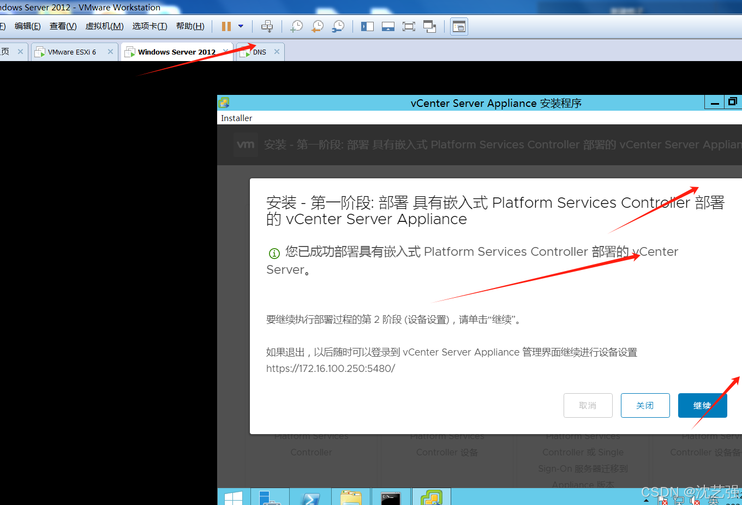
Task: Click the dialog heading 安装 - 第一阶段
Action: click(495, 211)
